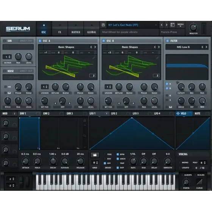Enable MONO voicing
This screenshot has width=212, height=212.
point(180,162)
